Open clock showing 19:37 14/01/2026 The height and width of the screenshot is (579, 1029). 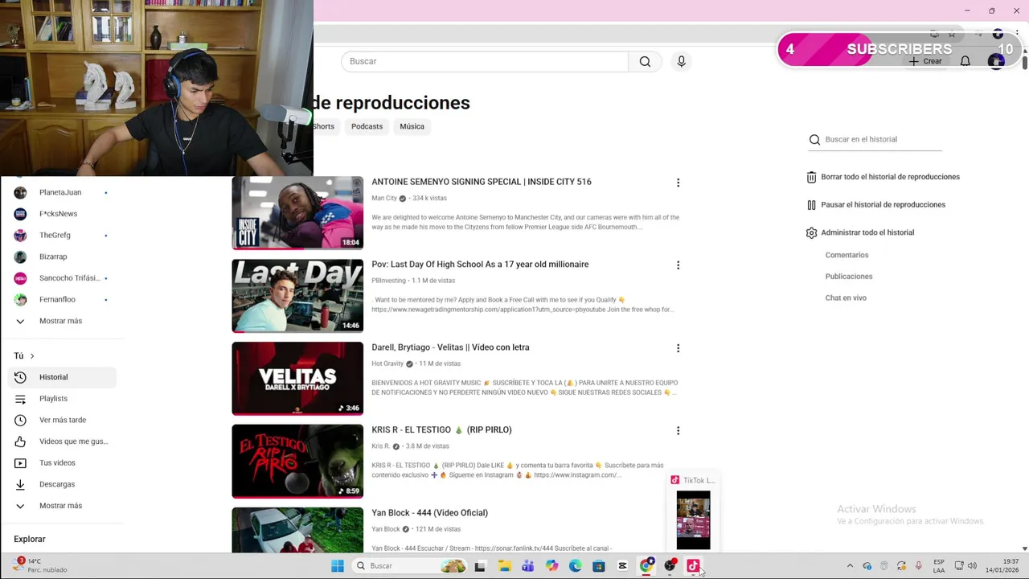point(1002,566)
